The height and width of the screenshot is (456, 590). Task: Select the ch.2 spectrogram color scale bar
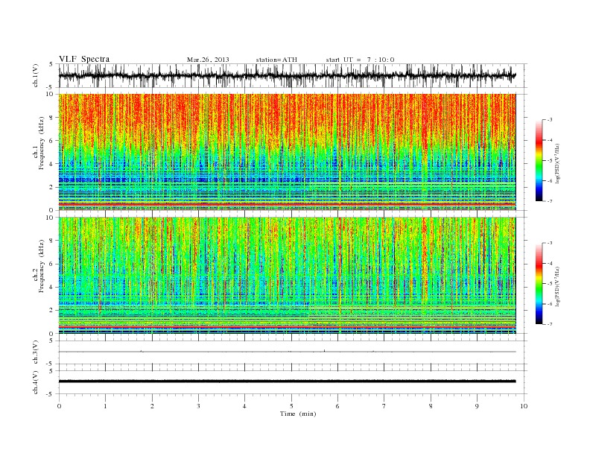coord(539,283)
